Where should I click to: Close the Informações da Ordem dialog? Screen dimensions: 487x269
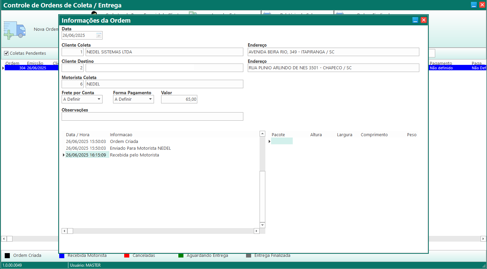(423, 20)
